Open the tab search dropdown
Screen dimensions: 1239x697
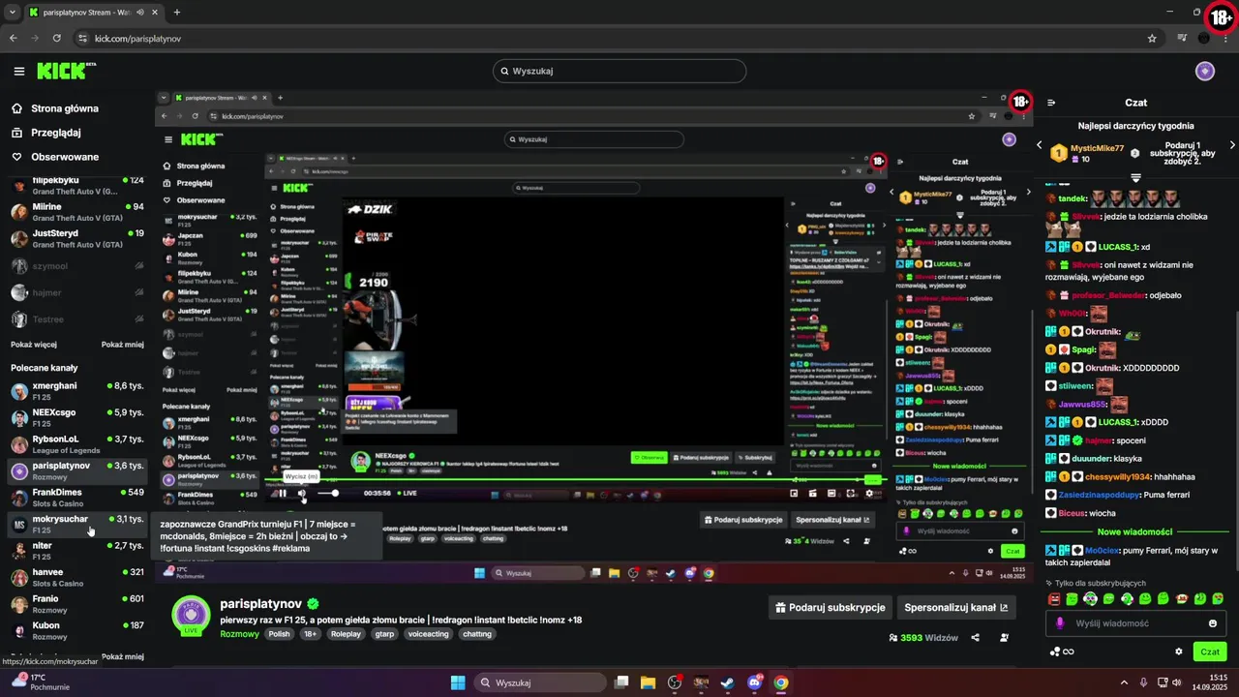click(x=12, y=13)
